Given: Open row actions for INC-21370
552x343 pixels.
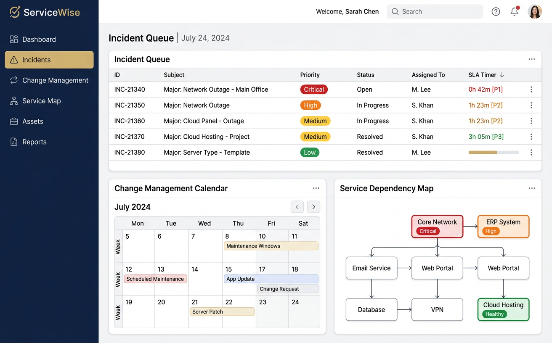Looking at the screenshot, I should tap(531, 137).
